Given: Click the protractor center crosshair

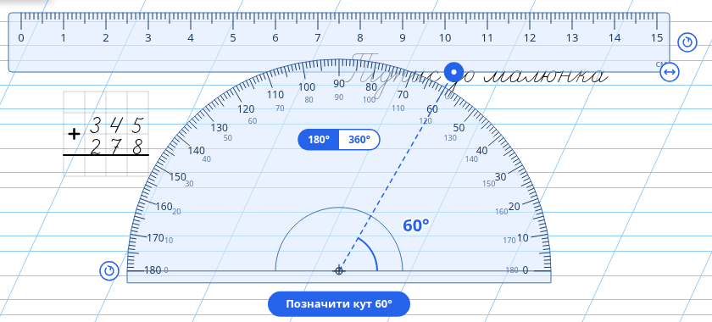Looking at the screenshot, I should 339,270.
